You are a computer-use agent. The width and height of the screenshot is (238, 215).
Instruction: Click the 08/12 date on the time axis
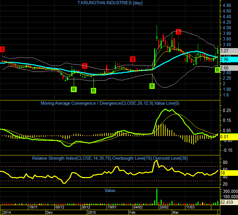(x=60, y=207)
